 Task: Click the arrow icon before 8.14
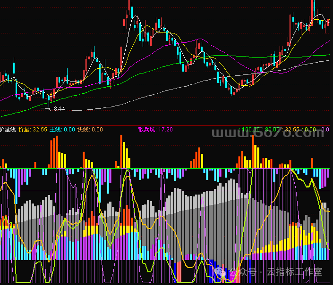tap(50, 109)
